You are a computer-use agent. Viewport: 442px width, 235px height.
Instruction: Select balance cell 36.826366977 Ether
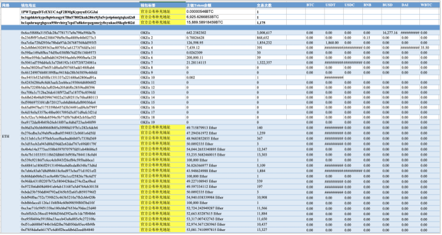click(x=202, y=165)
